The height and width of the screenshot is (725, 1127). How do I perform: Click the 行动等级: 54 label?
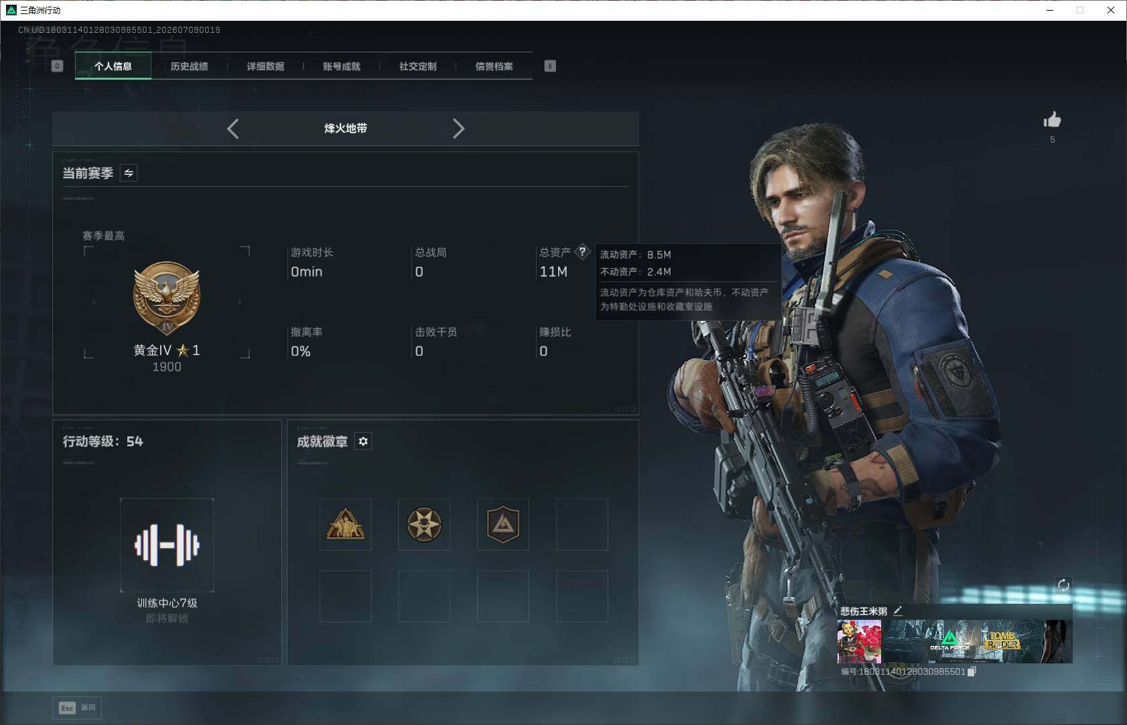103,442
